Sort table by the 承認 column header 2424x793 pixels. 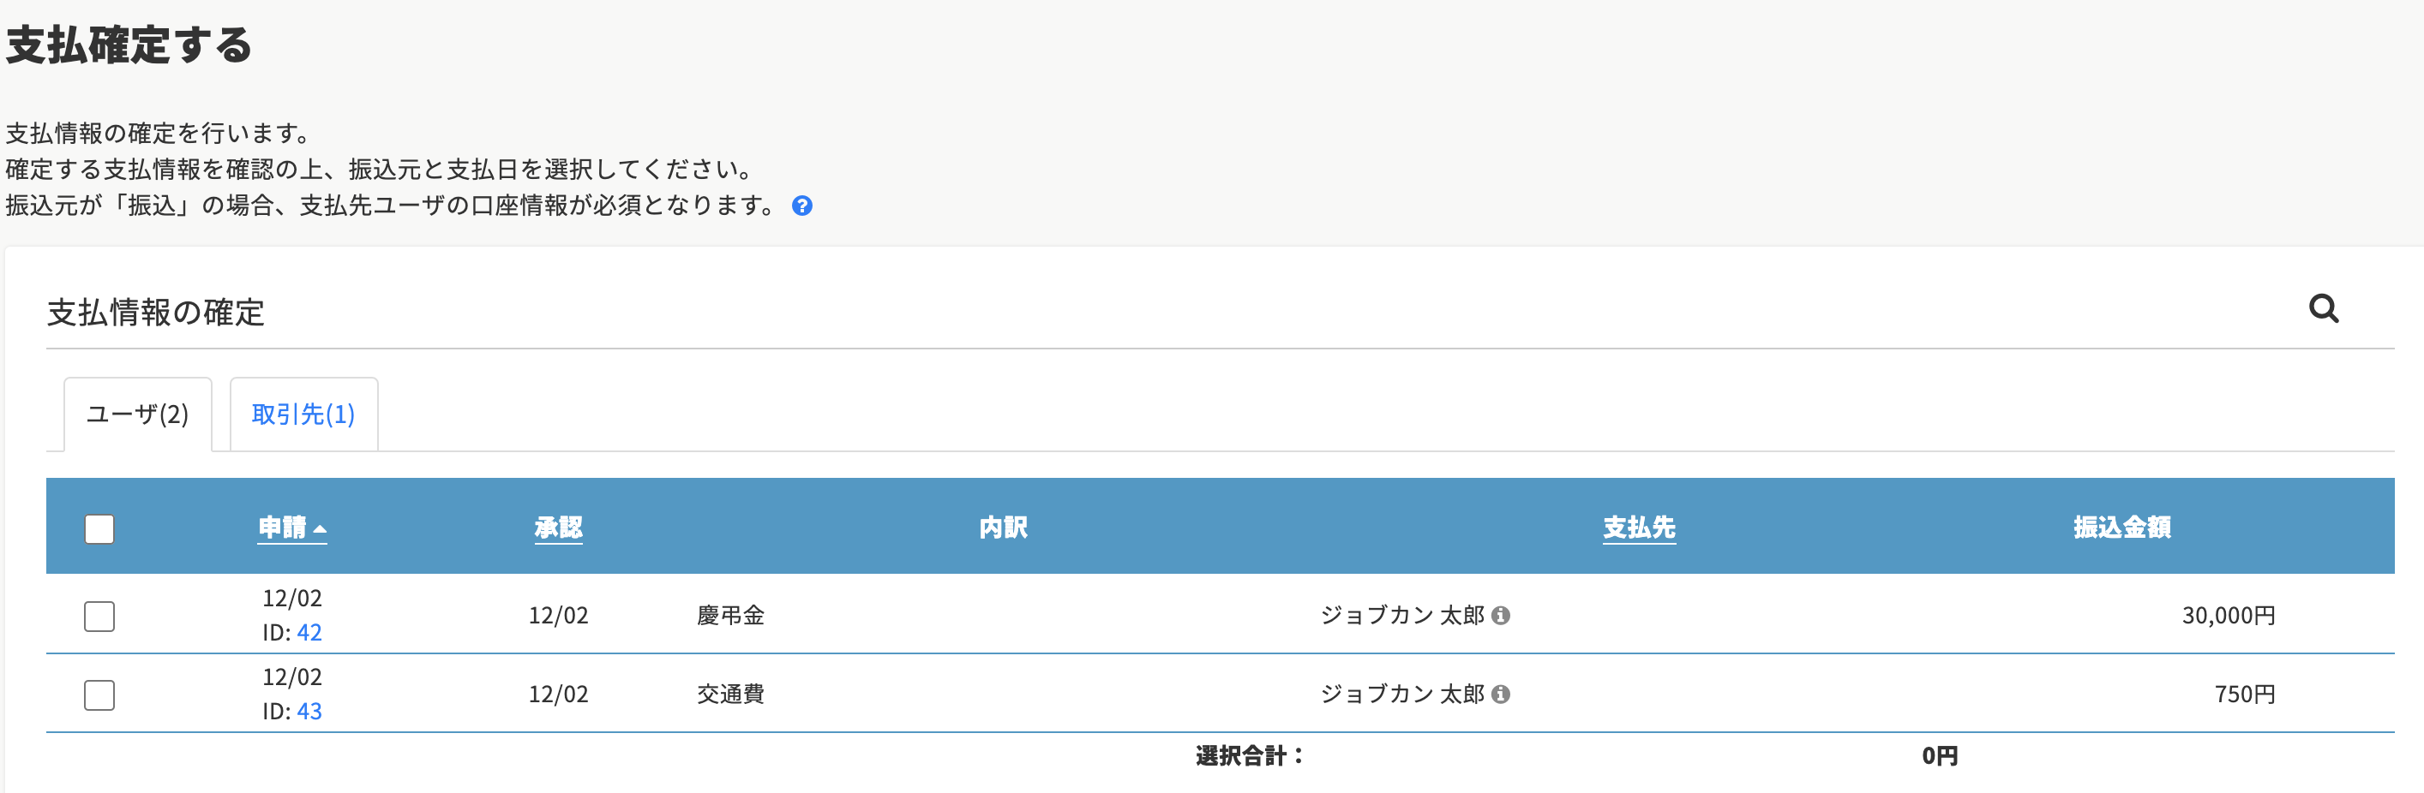click(x=558, y=528)
